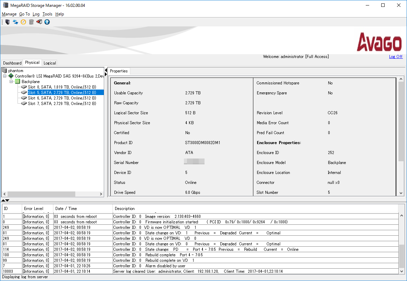
Task: Click Properties panel scroll down arrow
Action: 401,193
